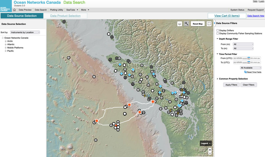Click the home icon in navigation bar
The height and width of the screenshot is (157, 265).
click(x=14, y=10)
